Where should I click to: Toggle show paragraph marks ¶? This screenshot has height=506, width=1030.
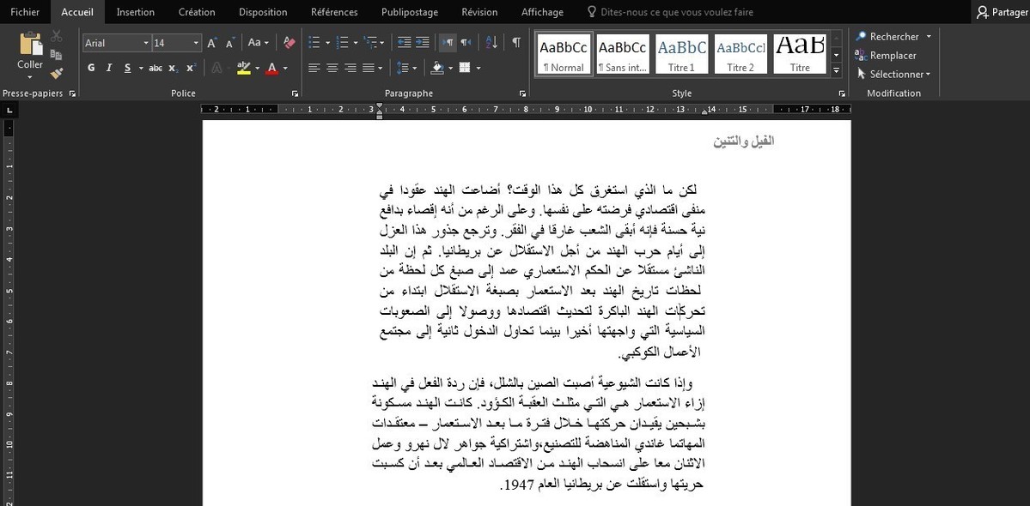click(516, 43)
